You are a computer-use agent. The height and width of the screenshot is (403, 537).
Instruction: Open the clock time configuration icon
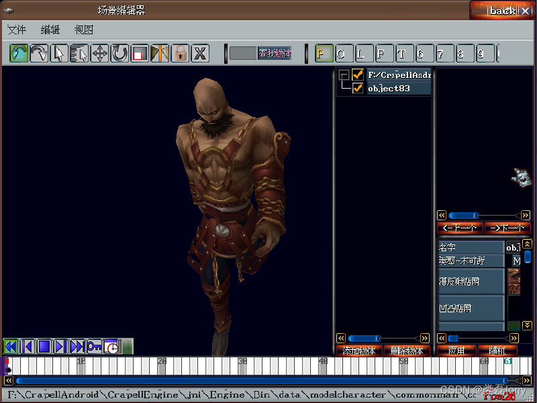111,347
